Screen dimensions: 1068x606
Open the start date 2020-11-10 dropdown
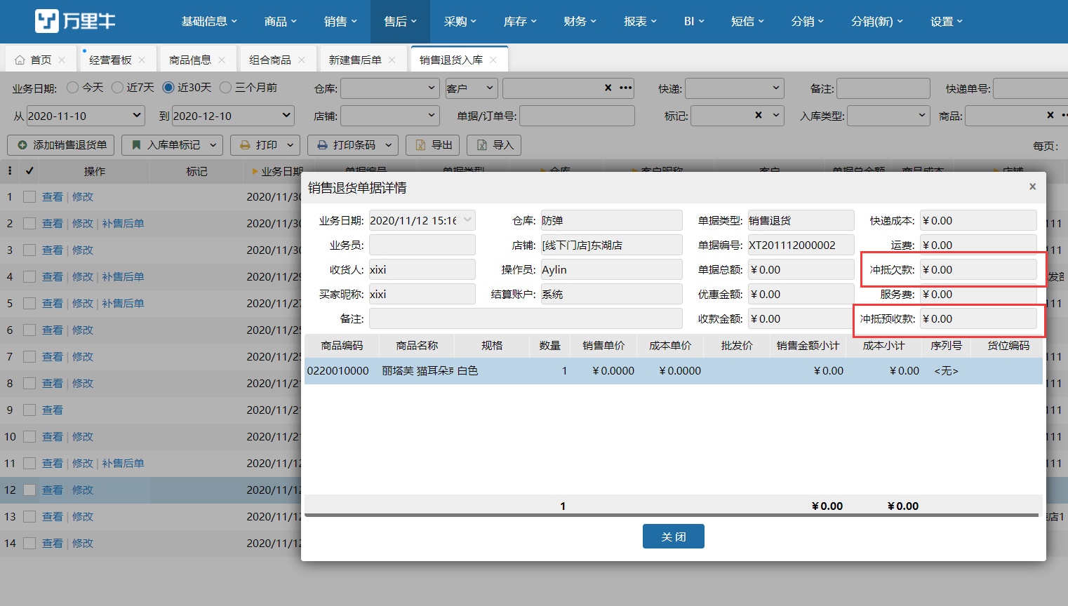[x=136, y=115]
